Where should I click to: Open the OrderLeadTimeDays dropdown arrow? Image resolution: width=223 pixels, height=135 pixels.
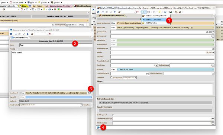click(x=213, y=119)
